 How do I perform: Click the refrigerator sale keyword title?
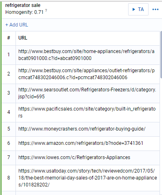[x=23, y=5]
